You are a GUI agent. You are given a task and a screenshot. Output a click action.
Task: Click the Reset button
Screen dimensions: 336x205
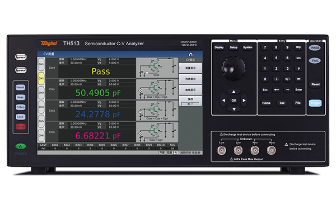pyautogui.click(x=315, y=84)
